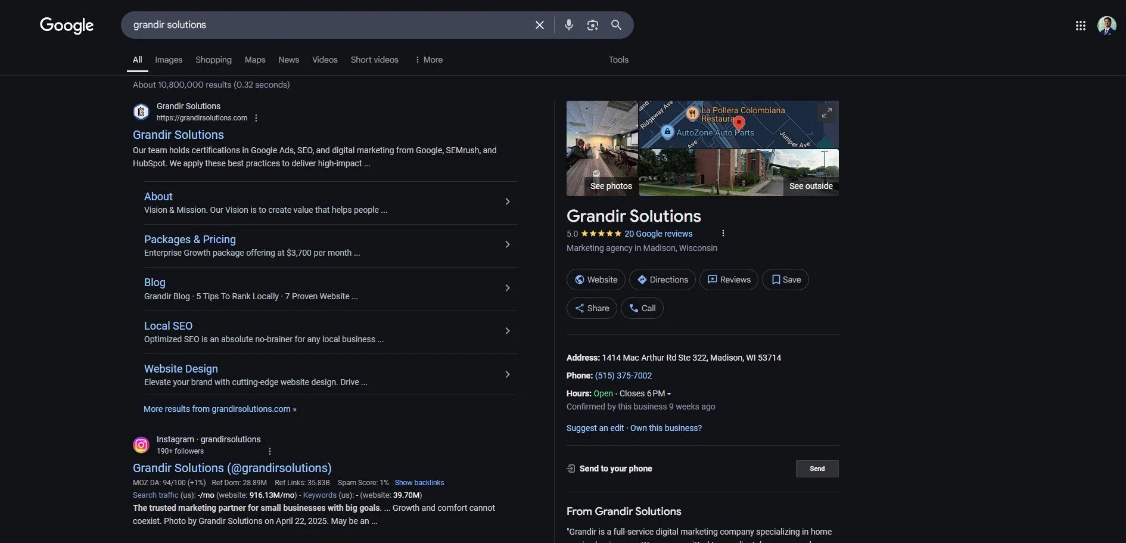Switch to the Images tab

coord(169,60)
